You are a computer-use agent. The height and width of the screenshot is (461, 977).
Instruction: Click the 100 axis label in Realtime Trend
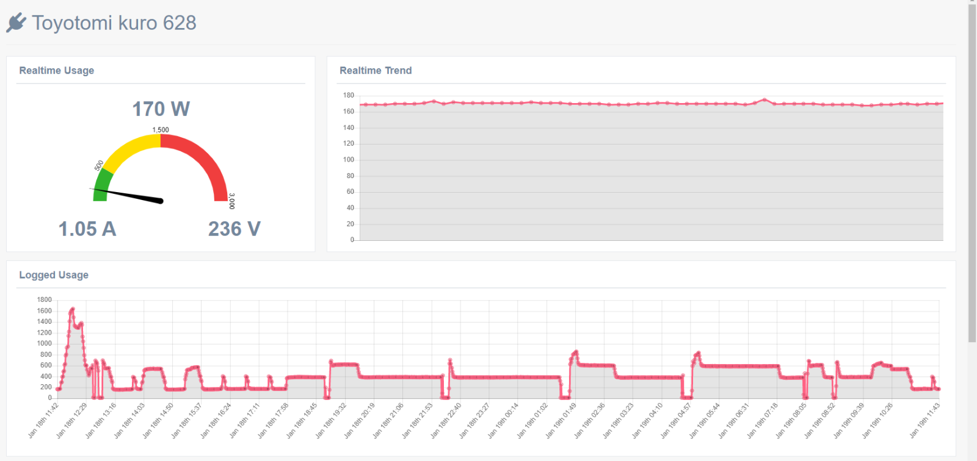point(349,160)
